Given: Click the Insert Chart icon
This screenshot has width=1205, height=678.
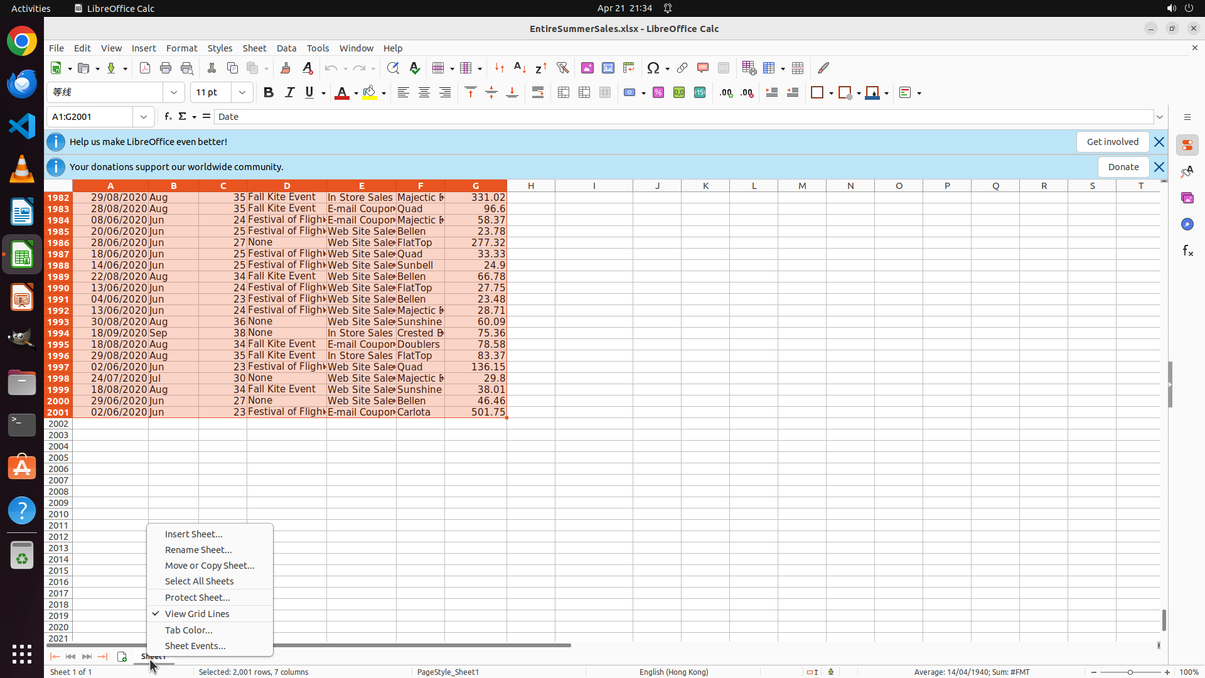Looking at the screenshot, I should pos(608,68).
